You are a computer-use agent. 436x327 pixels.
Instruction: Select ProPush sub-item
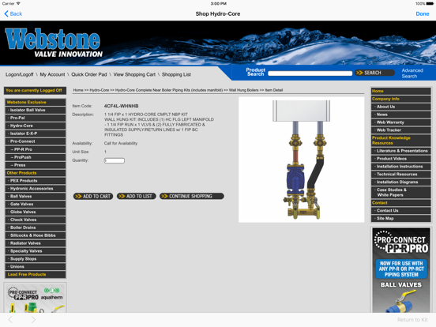coord(36,157)
